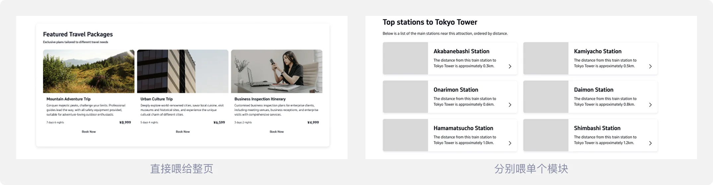Open the Kamiyacho Station chevron arrow
Screen dimensions: 713x185
click(x=650, y=66)
